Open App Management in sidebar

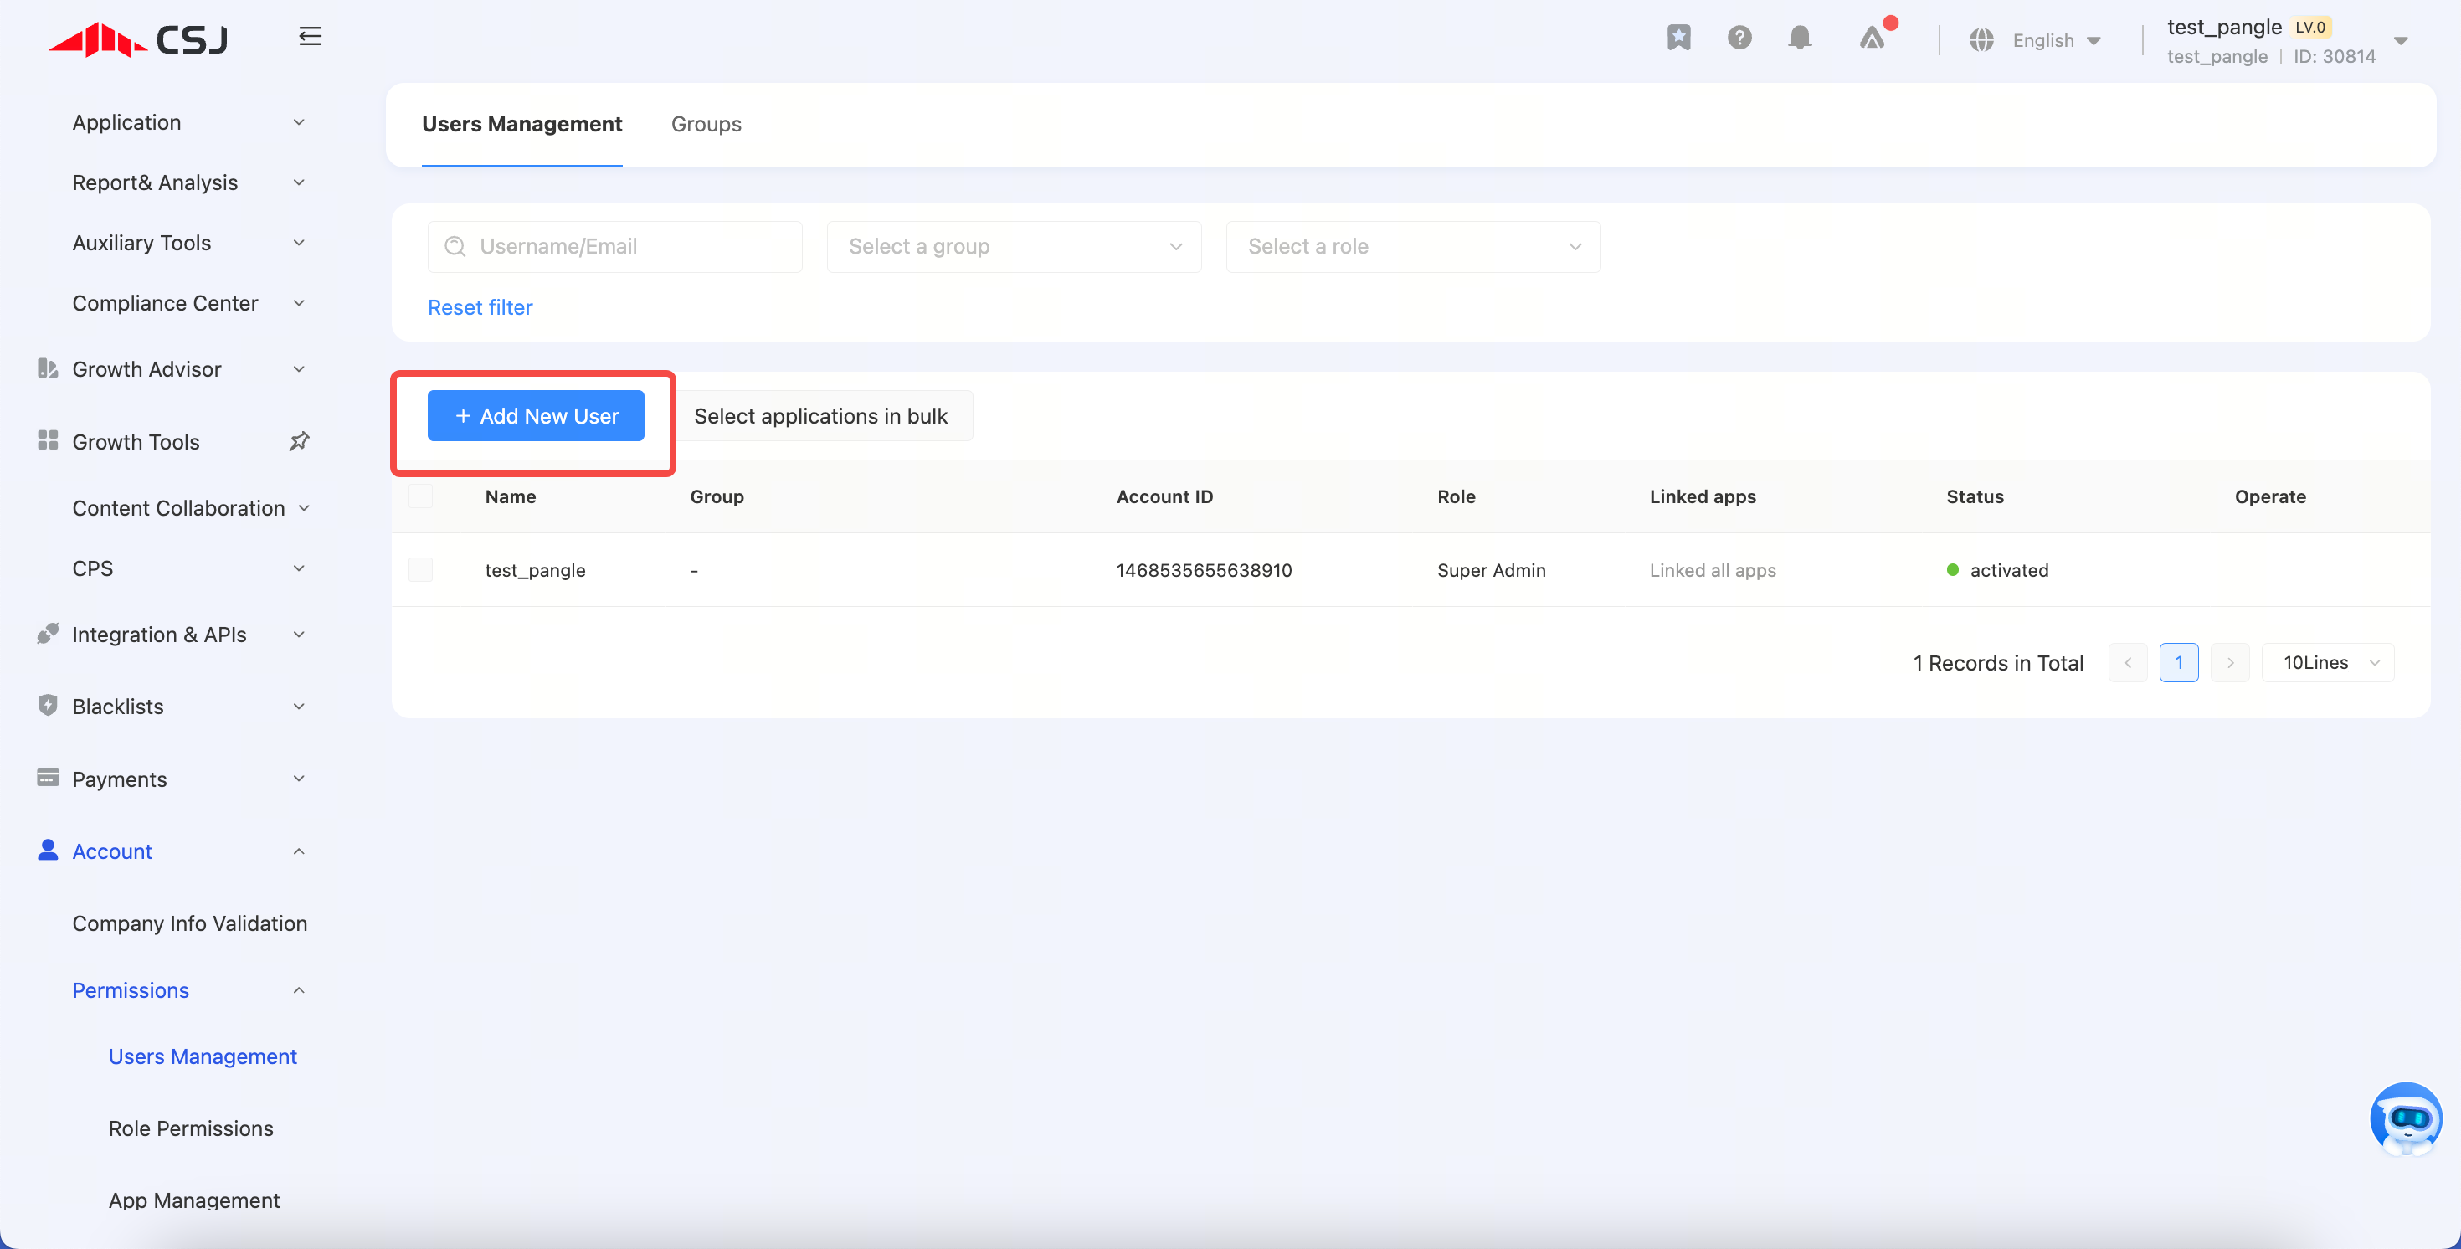click(194, 1200)
